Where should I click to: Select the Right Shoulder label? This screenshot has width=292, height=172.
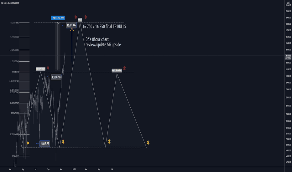[117, 70]
